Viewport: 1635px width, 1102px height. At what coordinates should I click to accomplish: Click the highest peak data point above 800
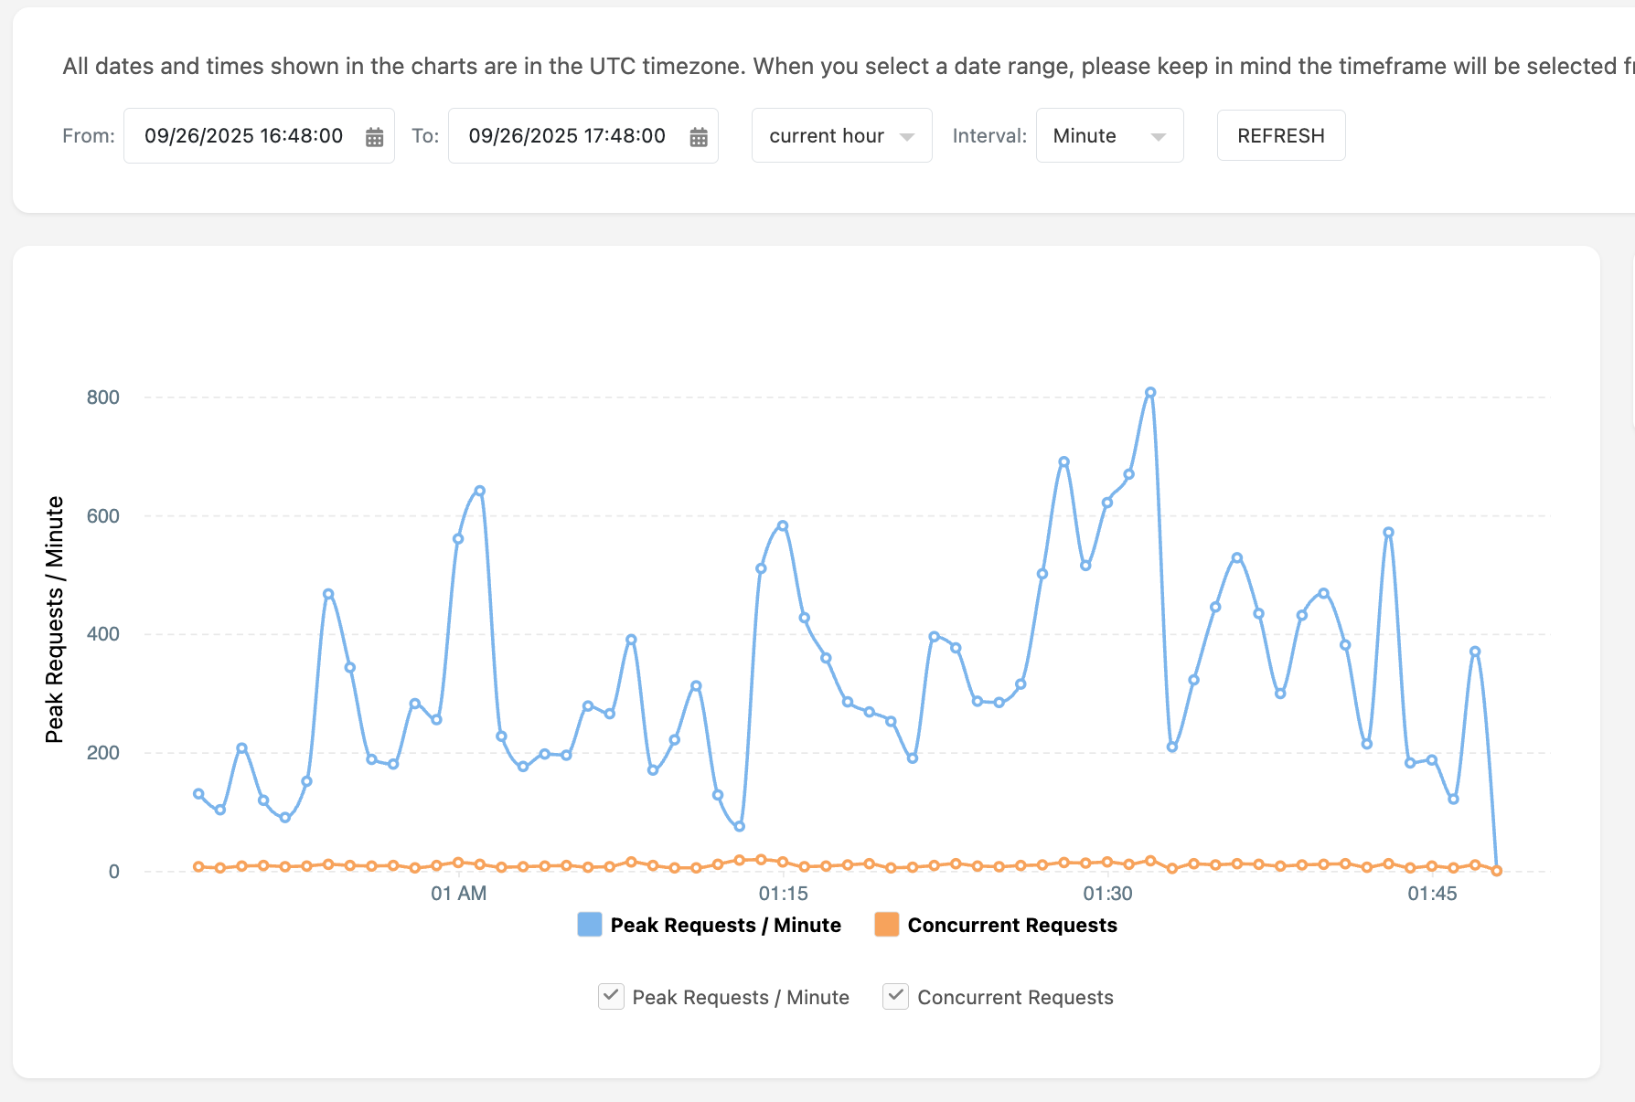coord(1150,393)
